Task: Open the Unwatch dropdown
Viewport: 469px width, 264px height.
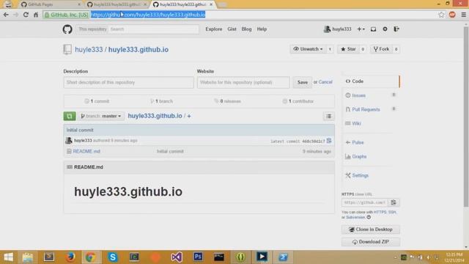Action: coord(308,49)
